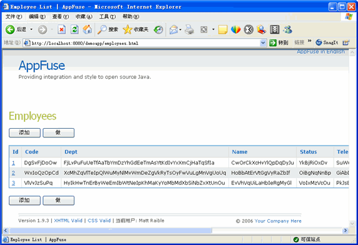358x245 pixels.
Task: Open the 收藏(A) menu
Action: pos(84,17)
